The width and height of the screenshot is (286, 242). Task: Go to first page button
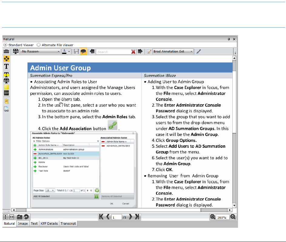(101, 217)
